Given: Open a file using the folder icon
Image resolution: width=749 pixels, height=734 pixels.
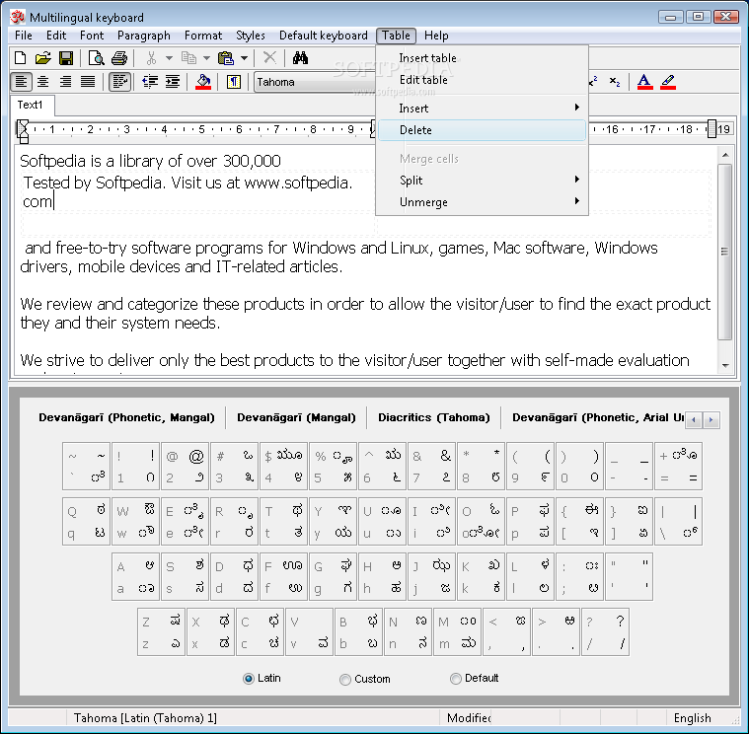Looking at the screenshot, I should pos(42,58).
